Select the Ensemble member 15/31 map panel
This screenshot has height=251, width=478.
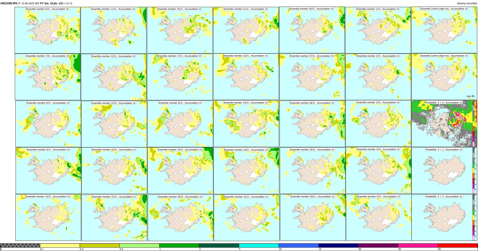[114, 218]
